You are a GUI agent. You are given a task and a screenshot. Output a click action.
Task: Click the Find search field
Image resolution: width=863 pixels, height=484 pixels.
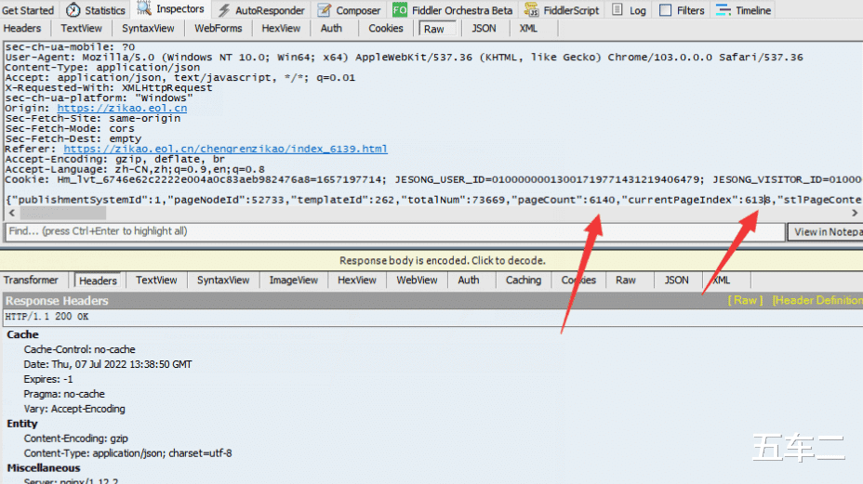(395, 231)
